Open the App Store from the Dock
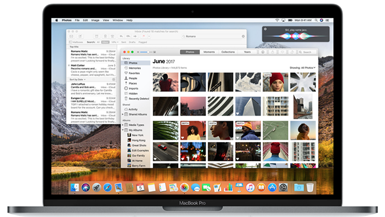Image resolution: width=385 pixels, height=217 pixels. (x=272, y=188)
